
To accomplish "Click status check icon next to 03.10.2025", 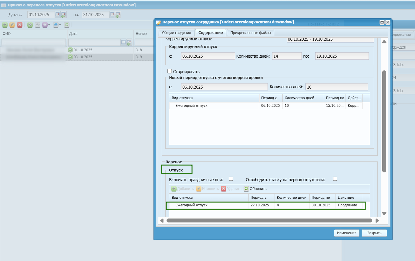I will (70, 57).
